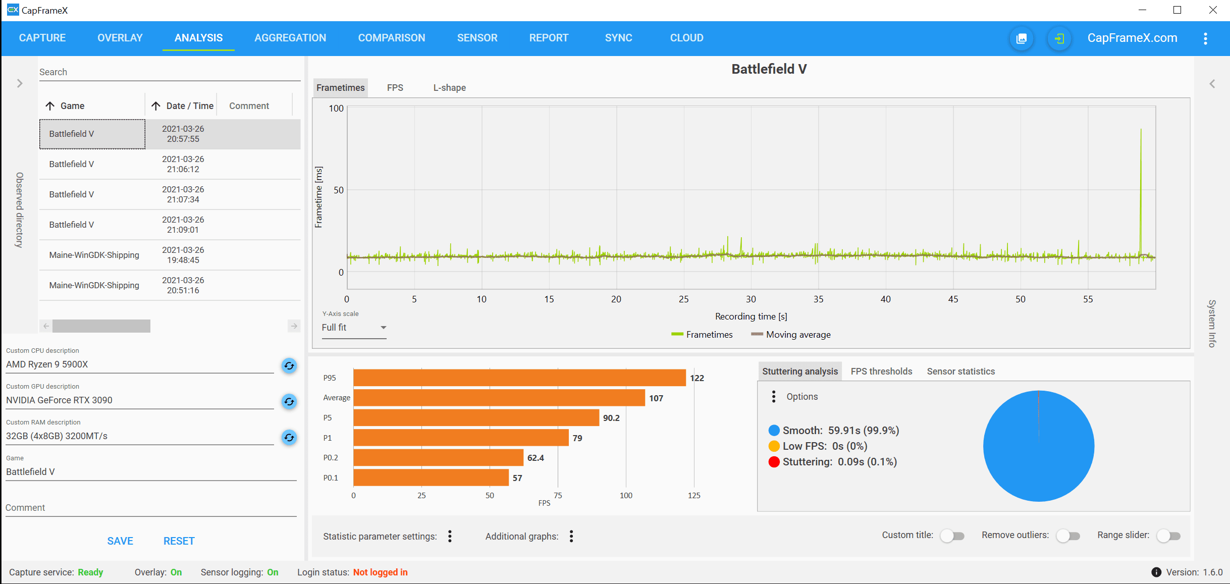Open additional graphs three-dot menu
The width and height of the screenshot is (1230, 584).
tap(571, 536)
